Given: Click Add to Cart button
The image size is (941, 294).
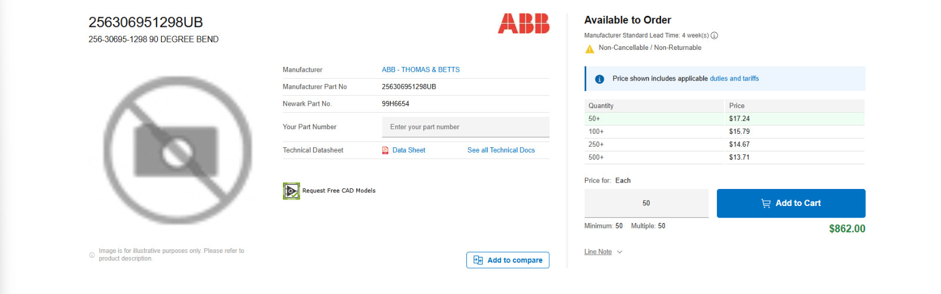Looking at the screenshot, I should click(791, 203).
